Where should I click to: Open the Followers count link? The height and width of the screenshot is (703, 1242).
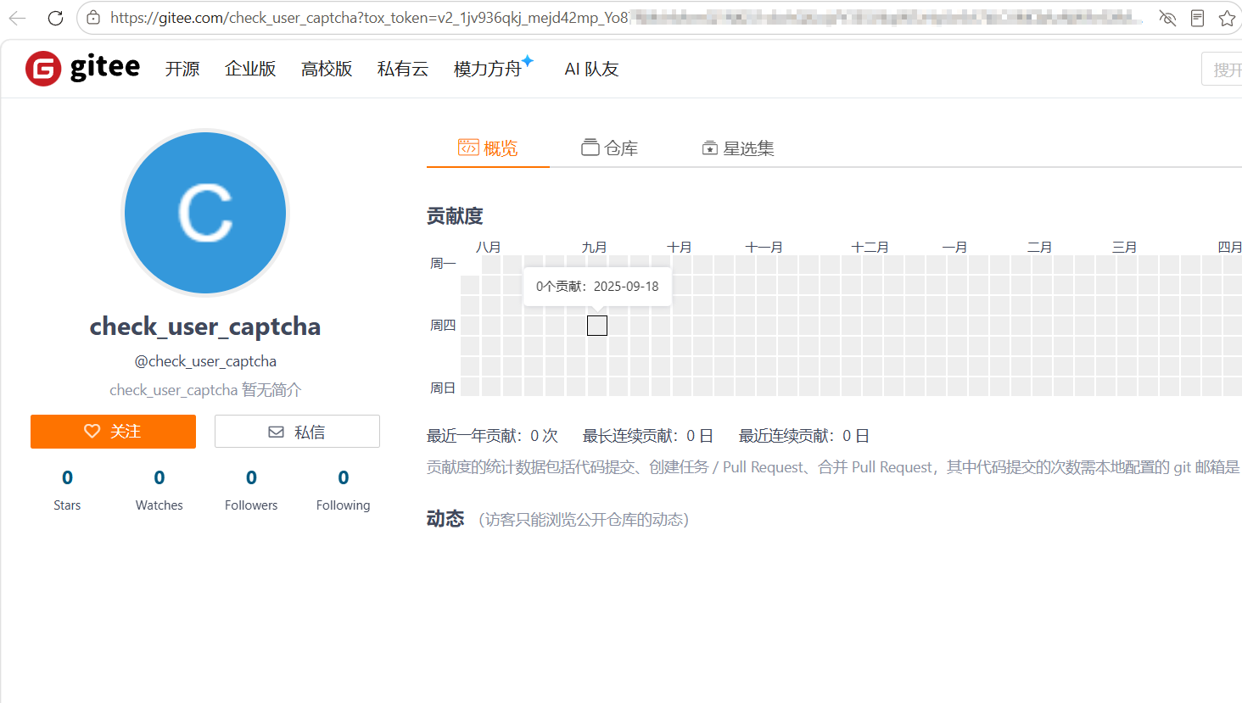tap(251, 490)
